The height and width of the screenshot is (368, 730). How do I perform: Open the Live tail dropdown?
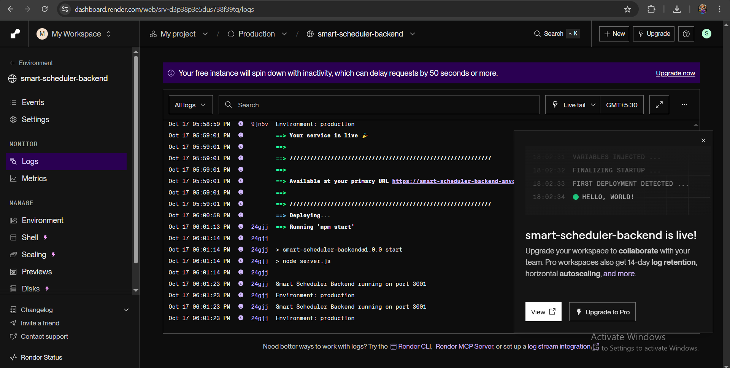coord(573,105)
